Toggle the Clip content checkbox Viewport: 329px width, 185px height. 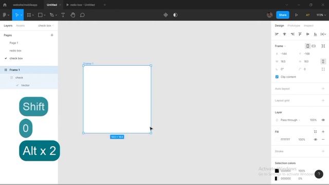[x=277, y=77]
